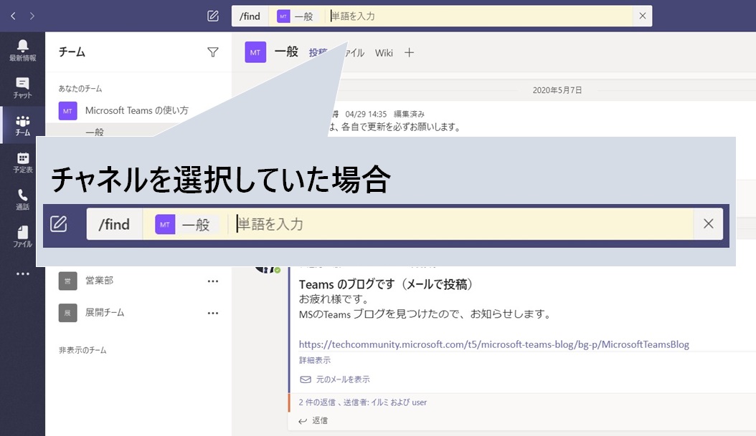The height and width of the screenshot is (436, 756).
Task: Open the techcommunity.microsoft.com blog link
Action: (x=493, y=344)
